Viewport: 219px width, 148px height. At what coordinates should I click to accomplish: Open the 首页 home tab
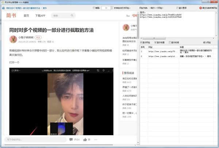(x=26, y=16)
